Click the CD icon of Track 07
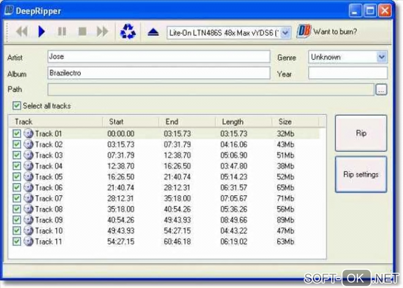Viewport: 403px width, 288px height. point(28,198)
